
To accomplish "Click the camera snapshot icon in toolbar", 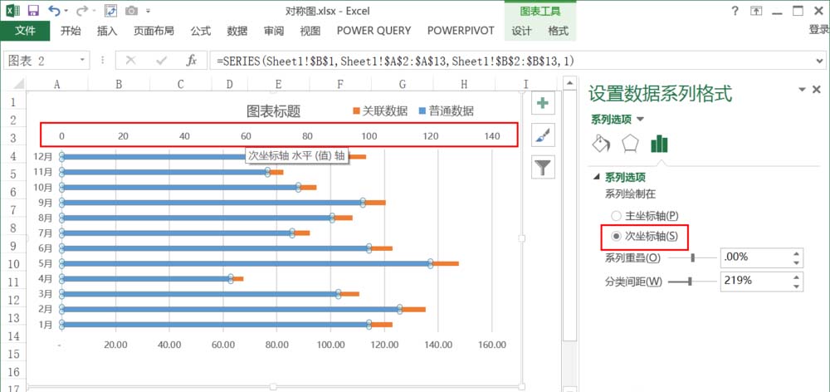I will click(131, 10).
